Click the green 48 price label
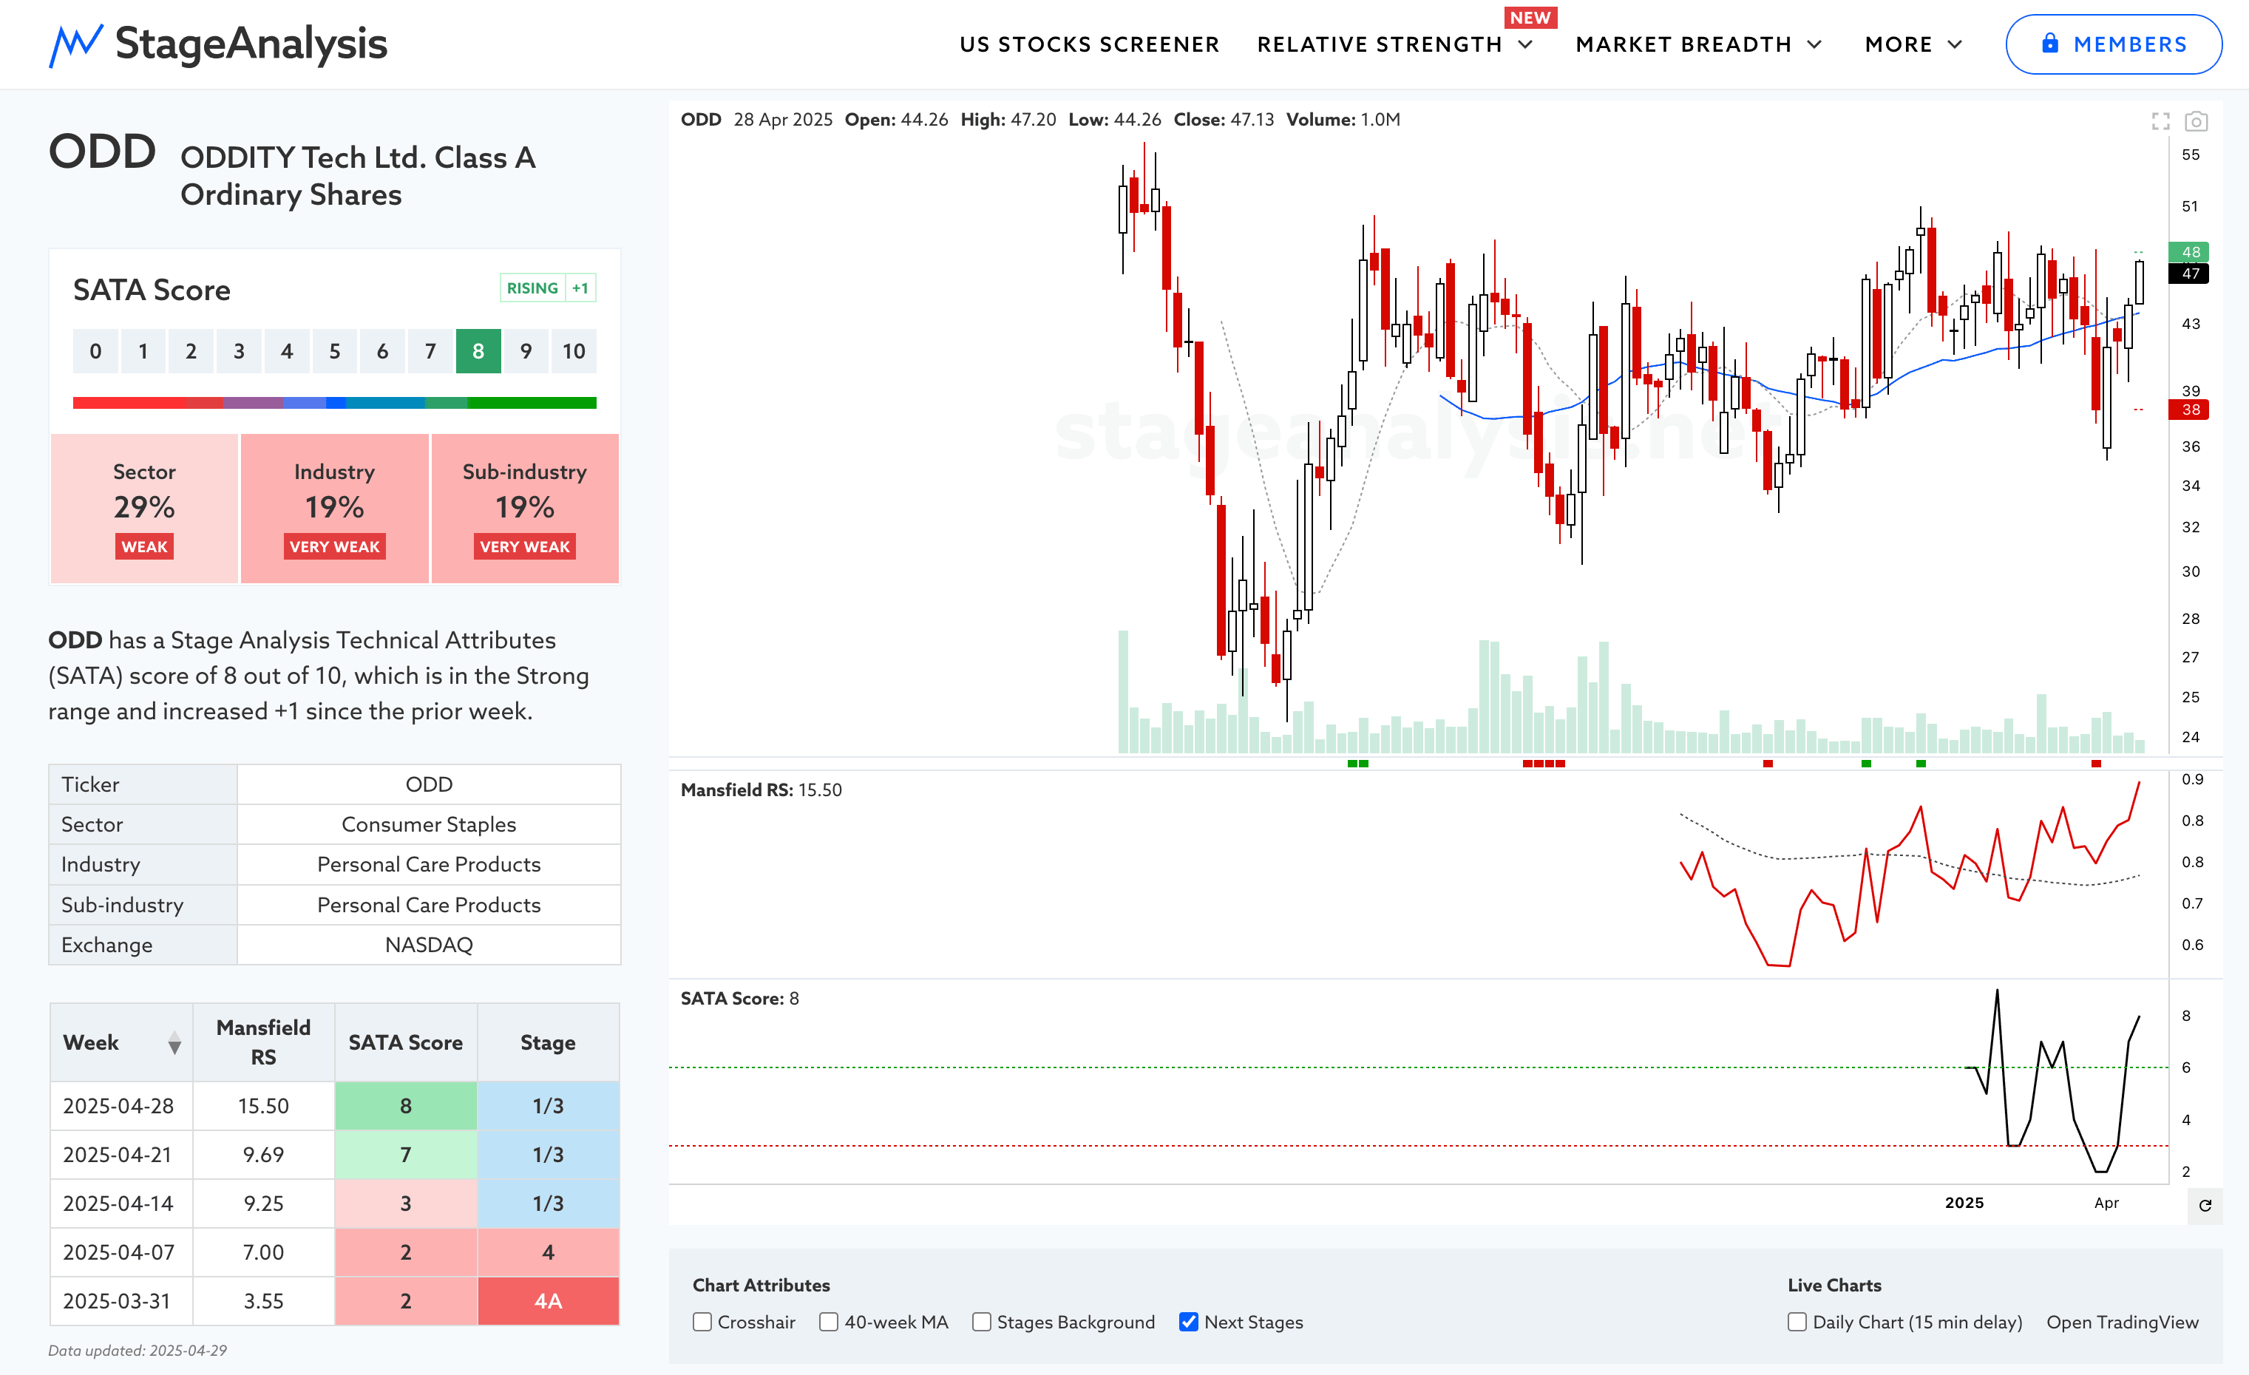The width and height of the screenshot is (2249, 1375). click(2189, 252)
